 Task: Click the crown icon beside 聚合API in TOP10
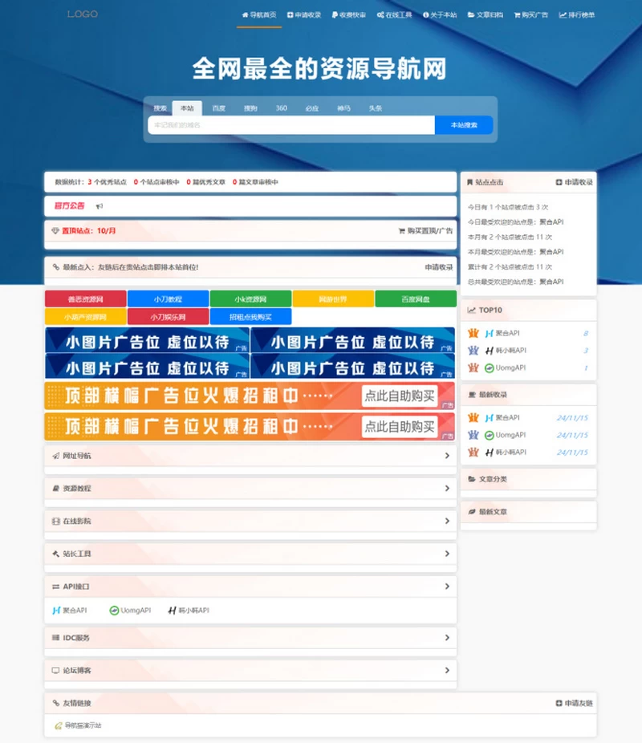[473, 334]
